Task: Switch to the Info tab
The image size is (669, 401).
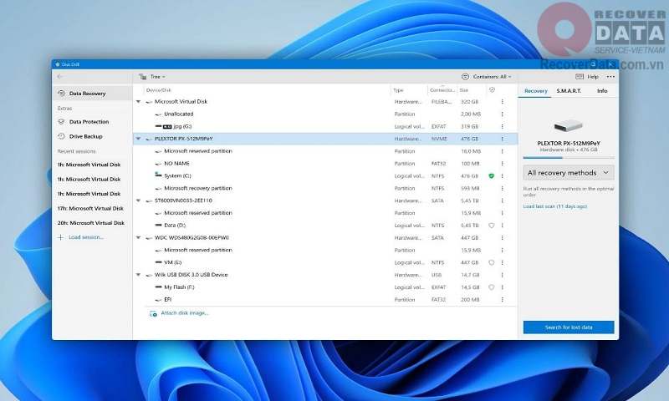Action: click(x=602, y=91)
